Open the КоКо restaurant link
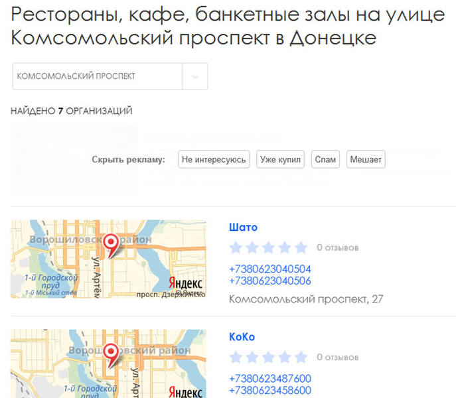The image size is (456, 398). click(242, 337)
